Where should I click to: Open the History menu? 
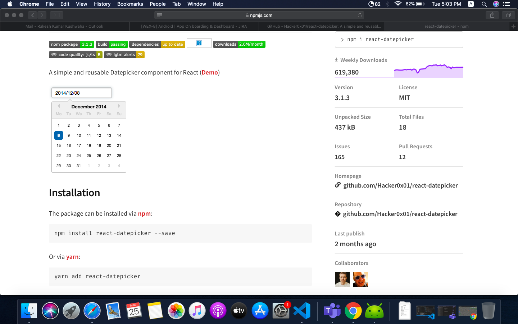(102, 4)
